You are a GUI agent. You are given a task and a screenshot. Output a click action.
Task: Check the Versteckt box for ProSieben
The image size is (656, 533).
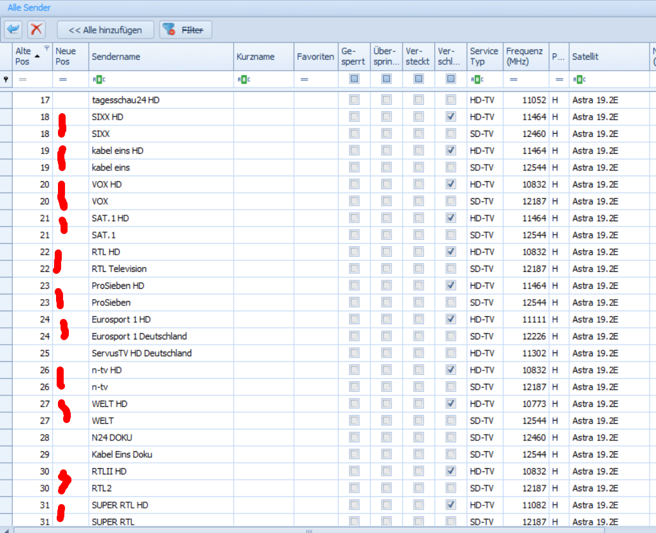pos(419,302)
